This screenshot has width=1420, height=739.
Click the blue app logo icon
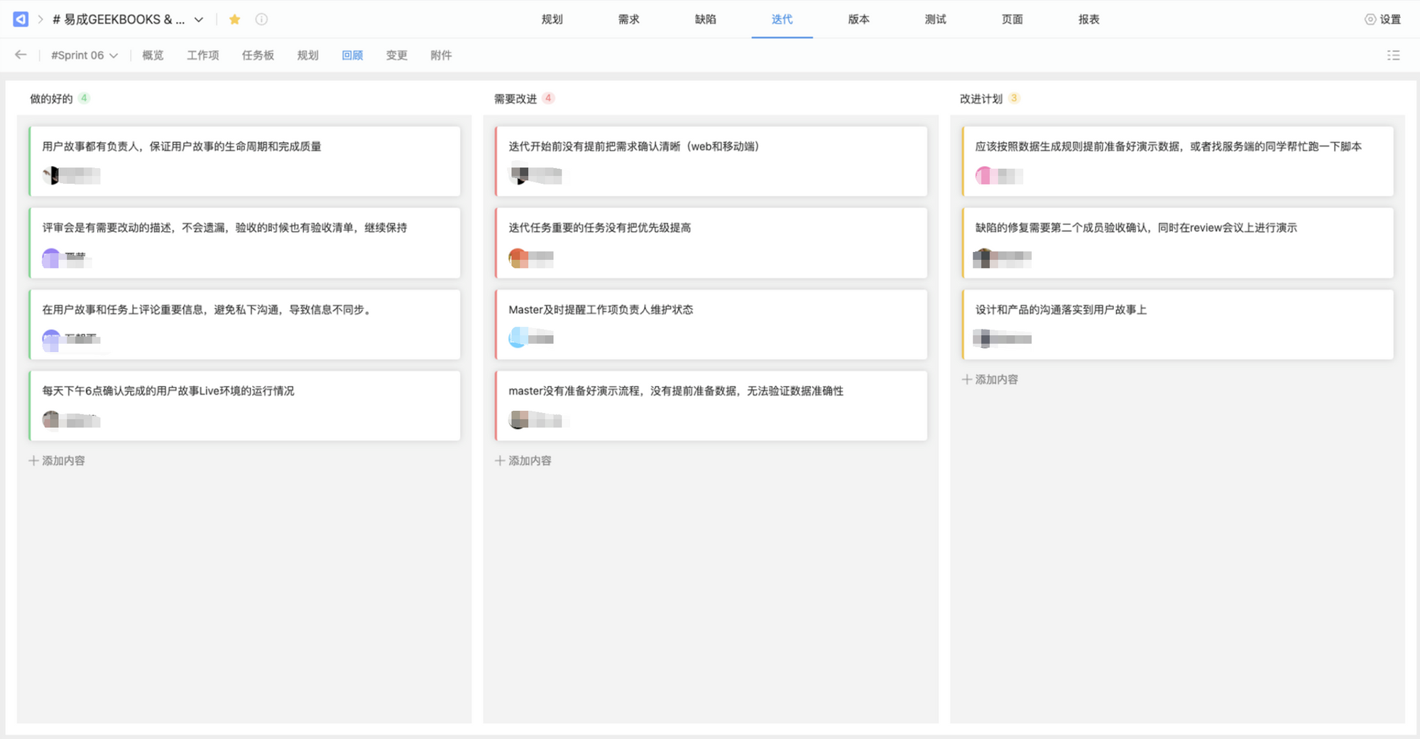click(x=21, y=19)
